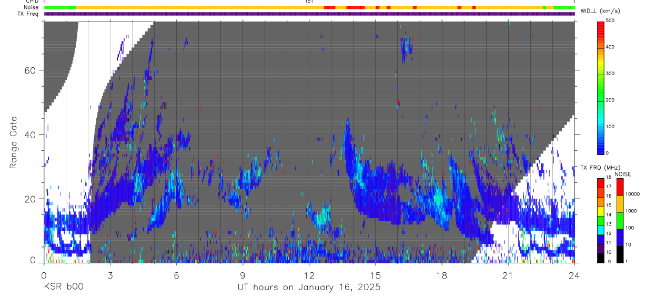This screenshot has width=646, height=298.
Task: Click the 'Noise' row label at the top
Action: click(32, 7)
